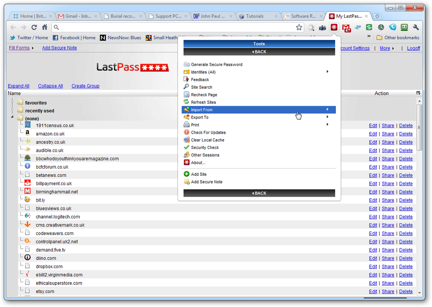Open the Chrome wrench settings menu

[416, 27]
